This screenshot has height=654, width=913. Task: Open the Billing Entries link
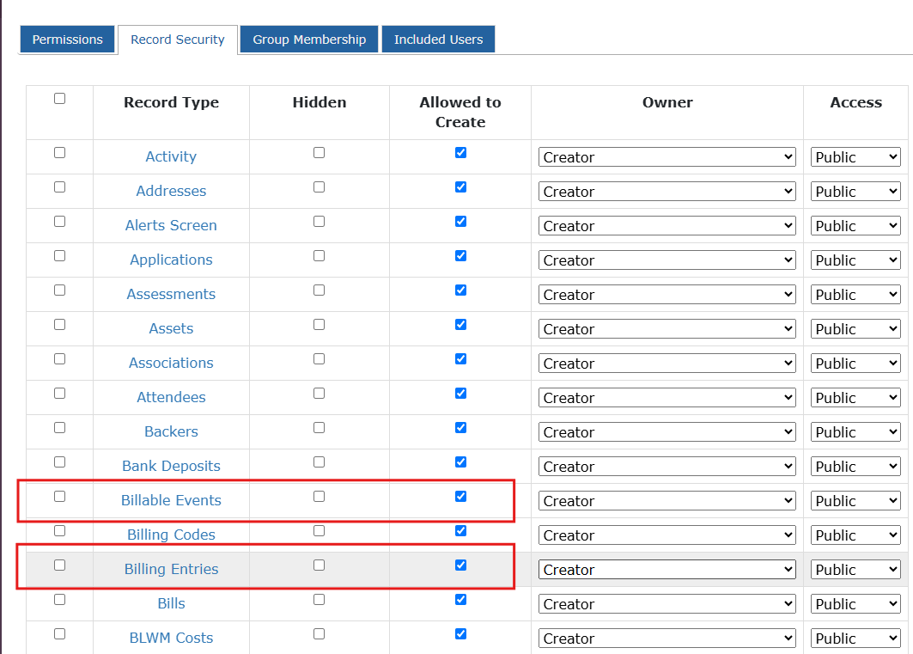click(x=171, y=569)
